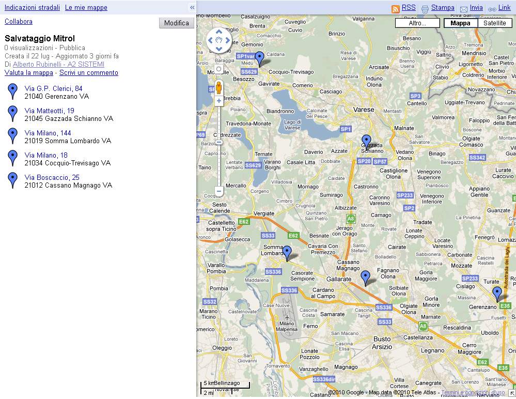Switch to Satellite view
Viewport: 516px width, 399px height.
click(495, 23)
